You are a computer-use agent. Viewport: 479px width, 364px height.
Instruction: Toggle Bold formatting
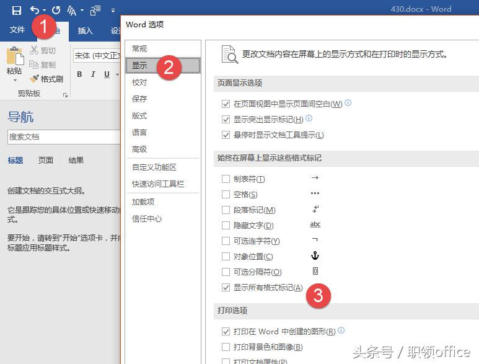click(x=79, y=74)
